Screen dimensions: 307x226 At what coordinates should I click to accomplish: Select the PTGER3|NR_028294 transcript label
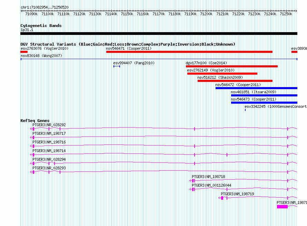(49, 159)
